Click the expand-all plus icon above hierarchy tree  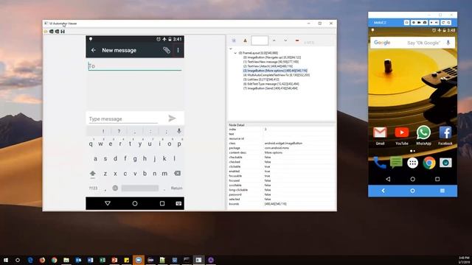(234, 40)
